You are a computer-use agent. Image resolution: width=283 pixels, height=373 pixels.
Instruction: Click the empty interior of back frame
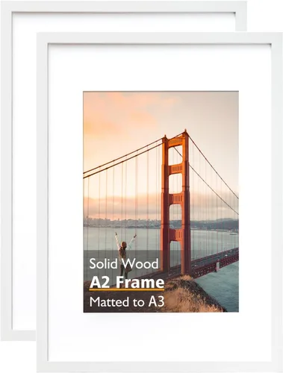click(24, 174)
